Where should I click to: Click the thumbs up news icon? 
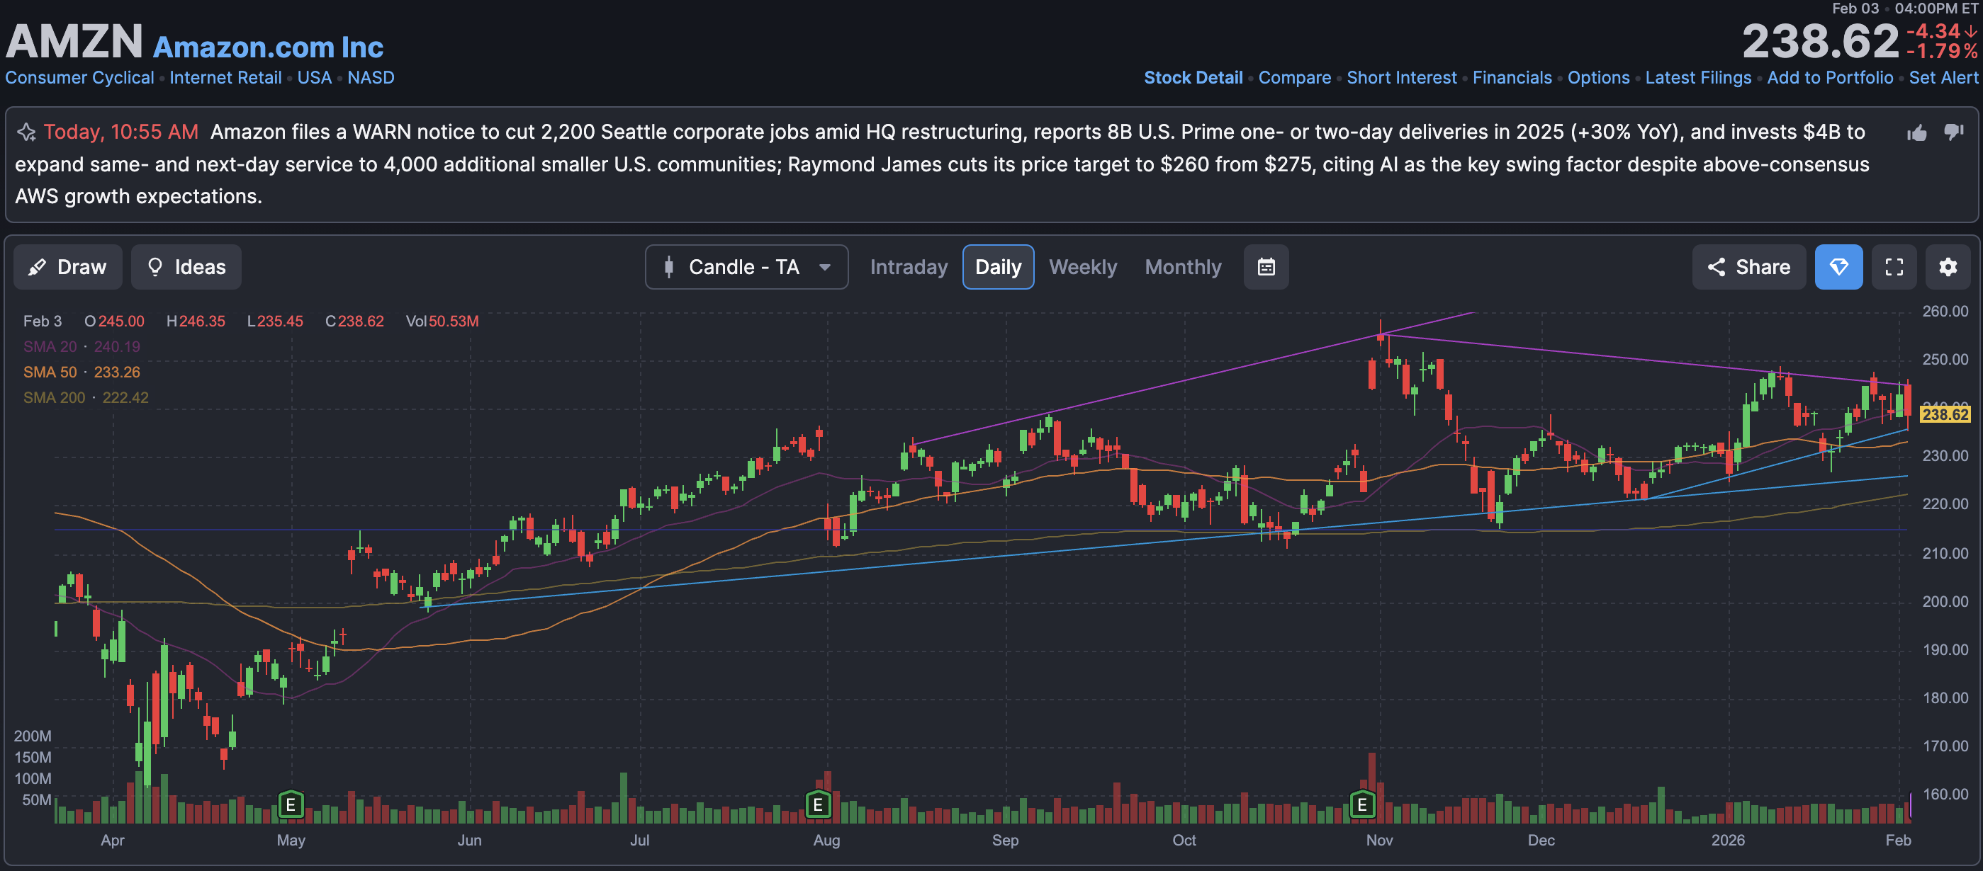pyautogui.click(x=1916, y=133)
